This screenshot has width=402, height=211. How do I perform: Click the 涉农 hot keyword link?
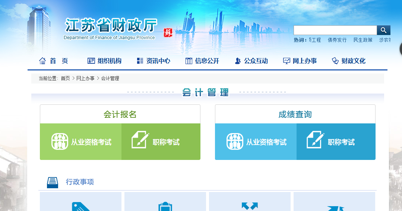[x=384, y=40]
